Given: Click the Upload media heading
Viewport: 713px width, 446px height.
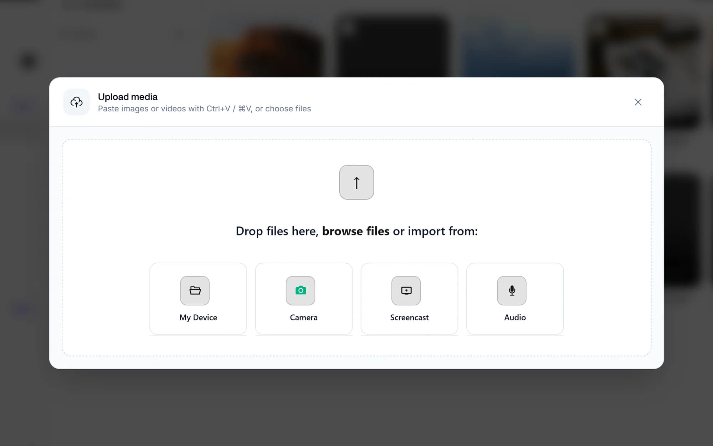Looking at the screenshot, I should click(x=128, y=97).
